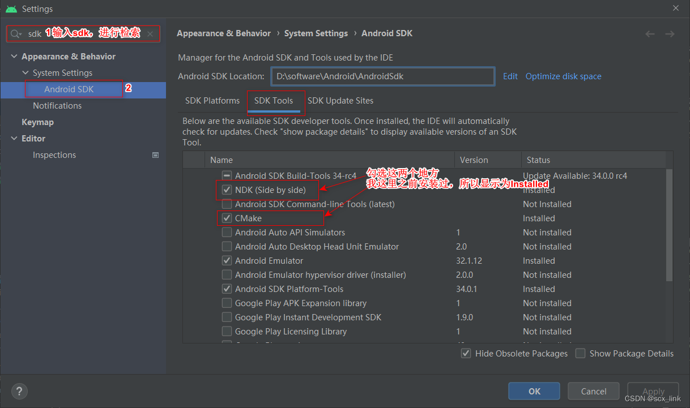Switch to the SDK Platforms tab
Image resolution: width=690 pixels, height=408 pixels.
(x=212, y=101)
